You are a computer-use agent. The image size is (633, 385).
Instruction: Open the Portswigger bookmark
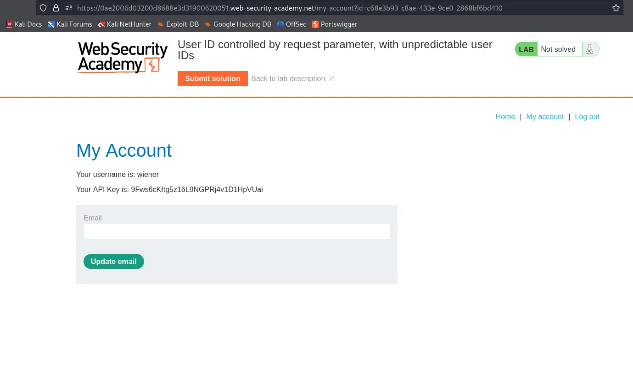click(335, 24)
